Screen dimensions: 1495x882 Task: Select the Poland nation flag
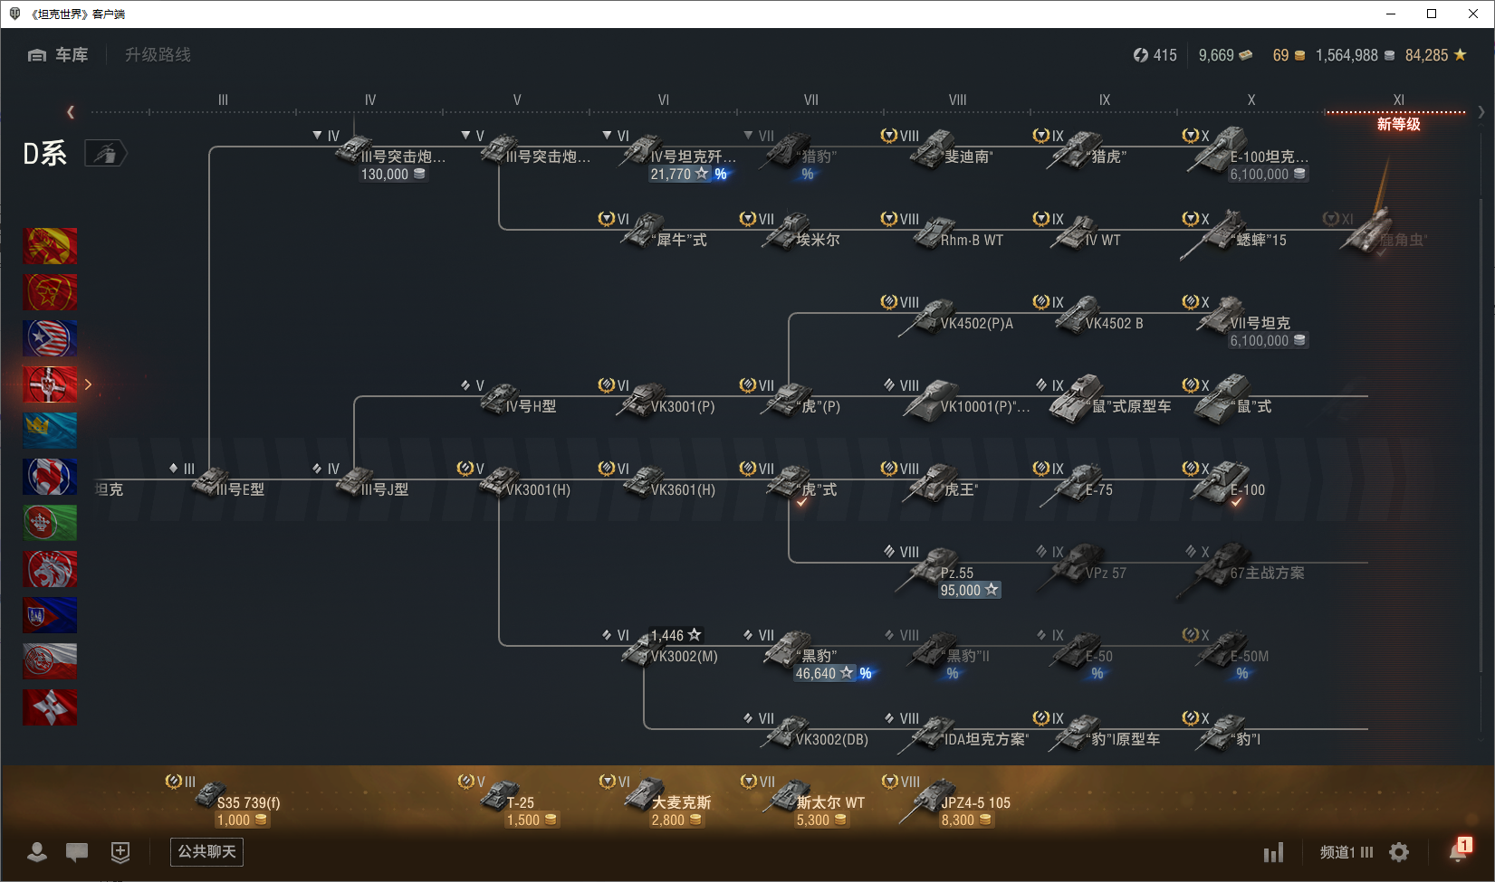point(50,661)
